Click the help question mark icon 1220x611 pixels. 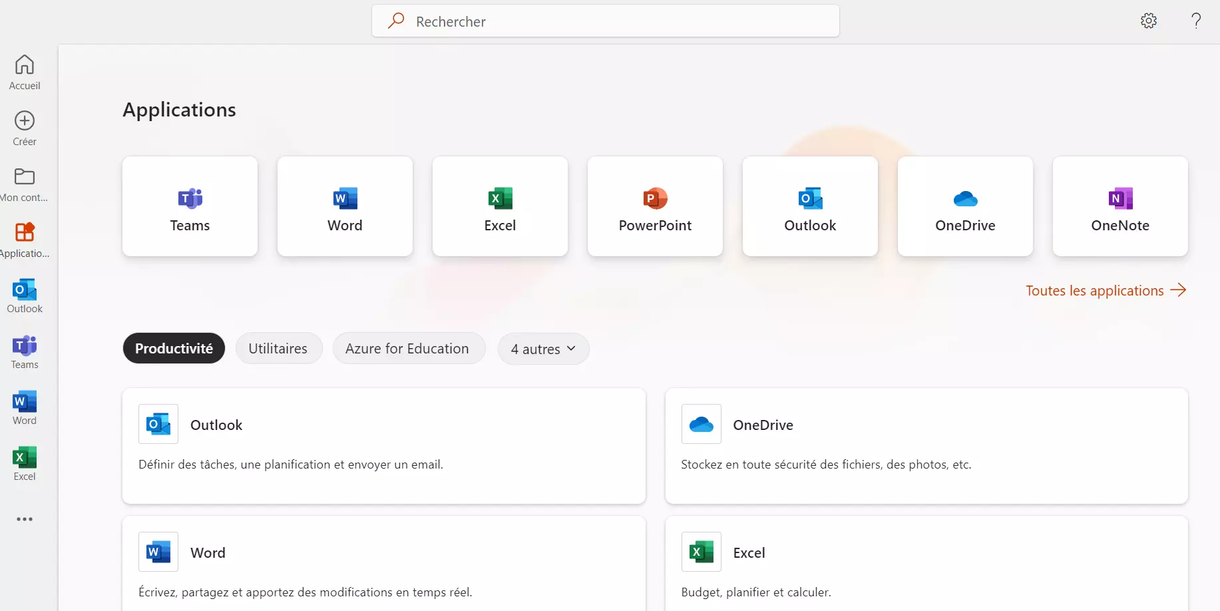click(1196, 21)
